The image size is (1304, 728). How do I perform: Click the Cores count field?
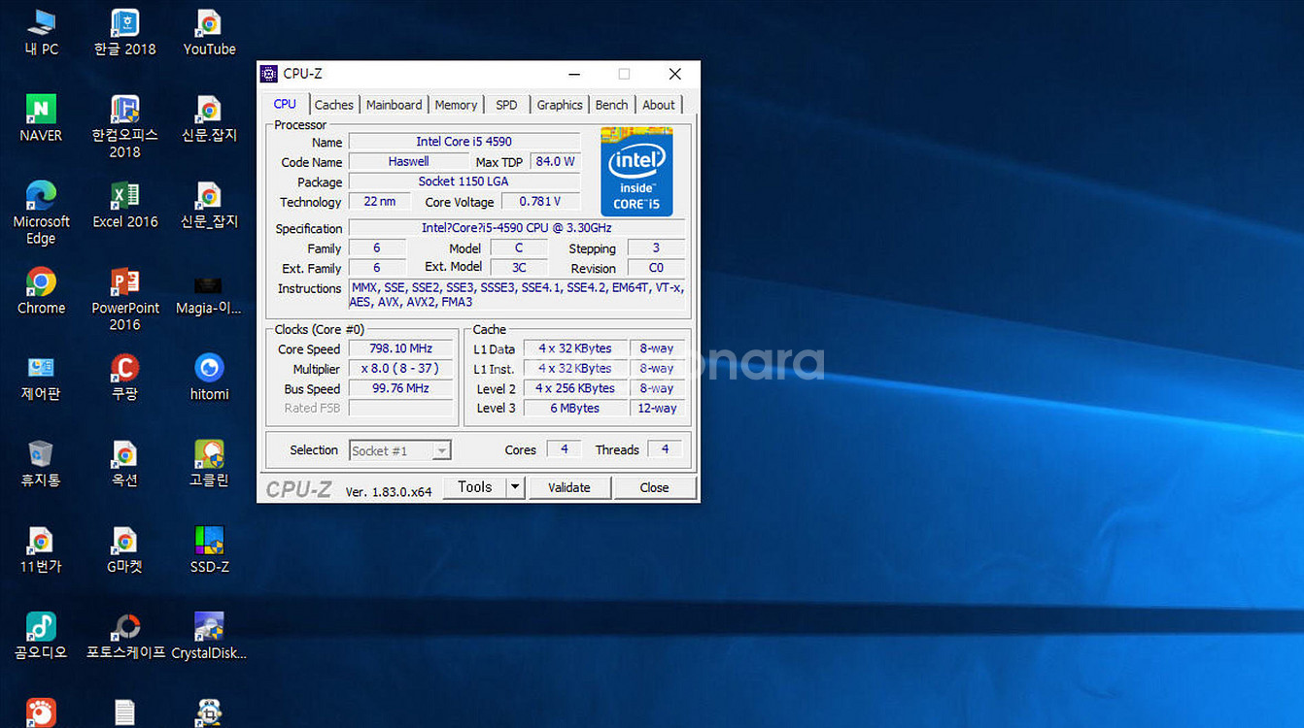click(x=564, y=448)
